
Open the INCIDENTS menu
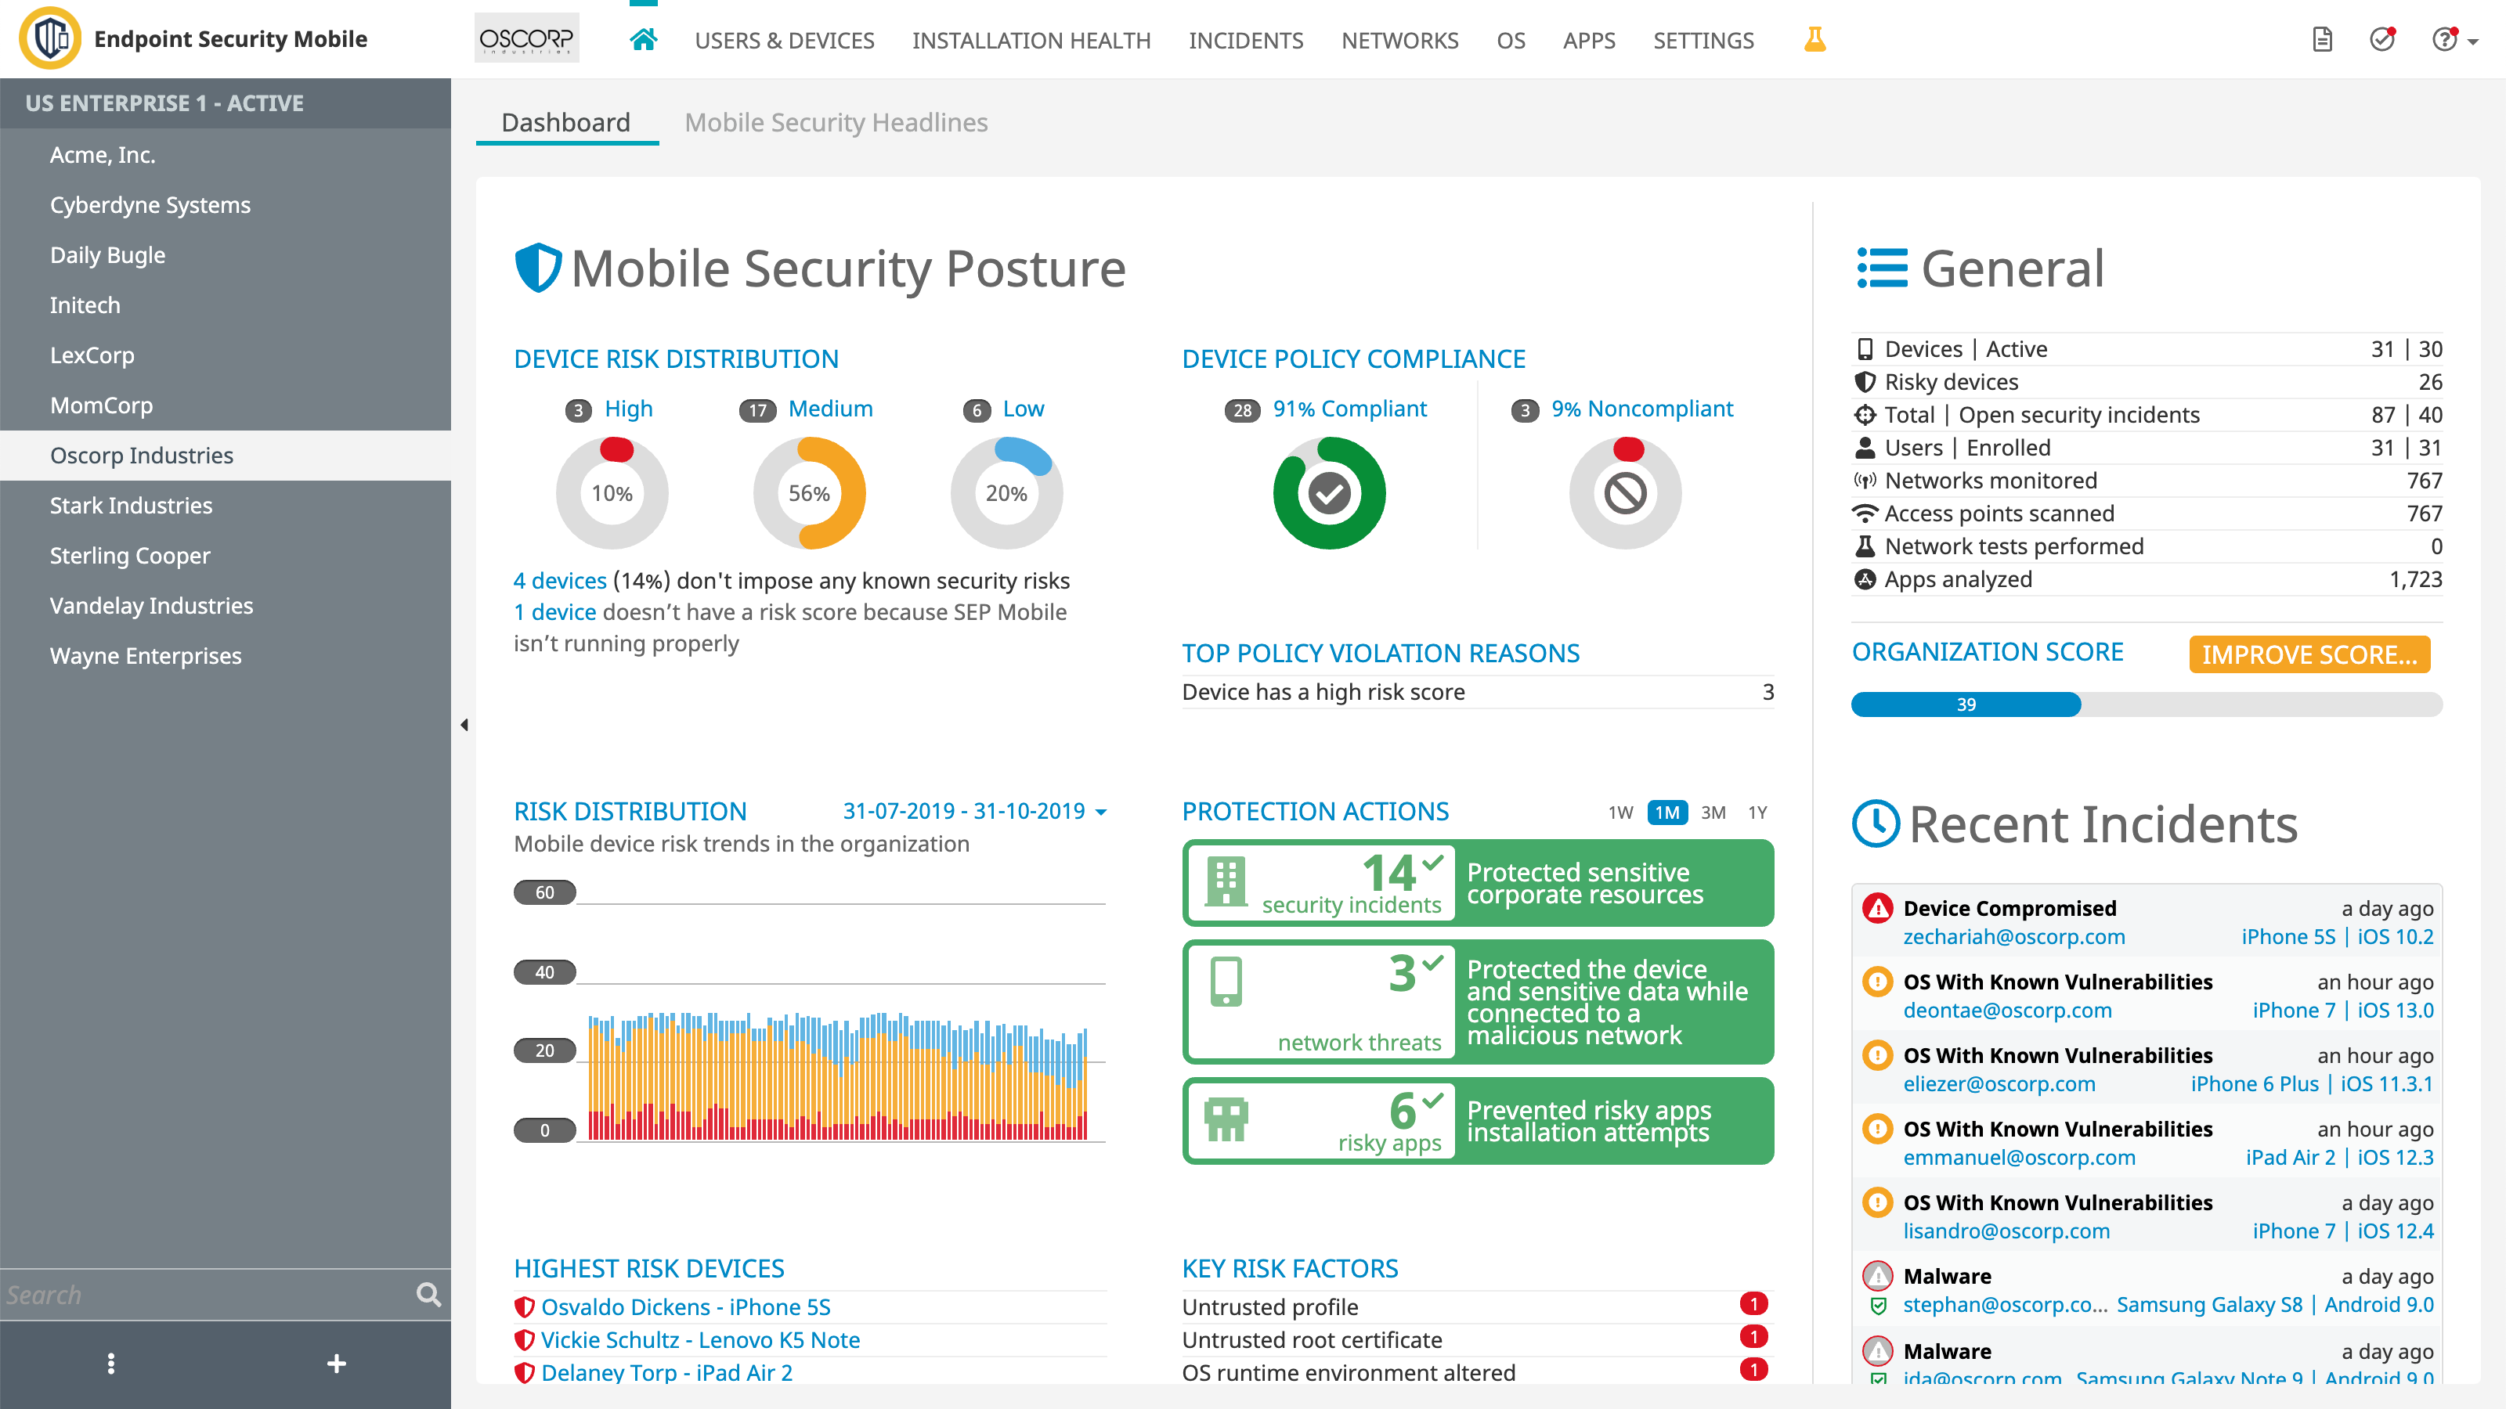point(1245,40)
